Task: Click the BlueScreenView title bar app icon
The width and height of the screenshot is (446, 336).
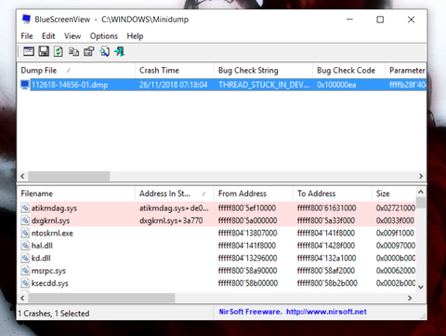Action: point(26,20)
